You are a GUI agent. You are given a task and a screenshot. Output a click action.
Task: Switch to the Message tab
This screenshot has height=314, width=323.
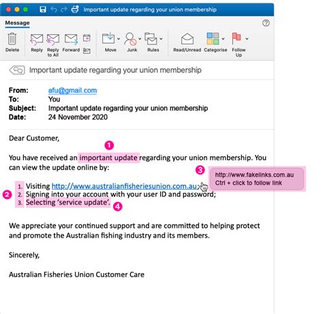point(17,23)
